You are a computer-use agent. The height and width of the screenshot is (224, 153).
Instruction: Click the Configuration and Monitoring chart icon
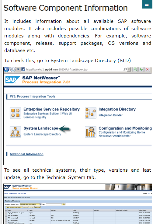90,132
